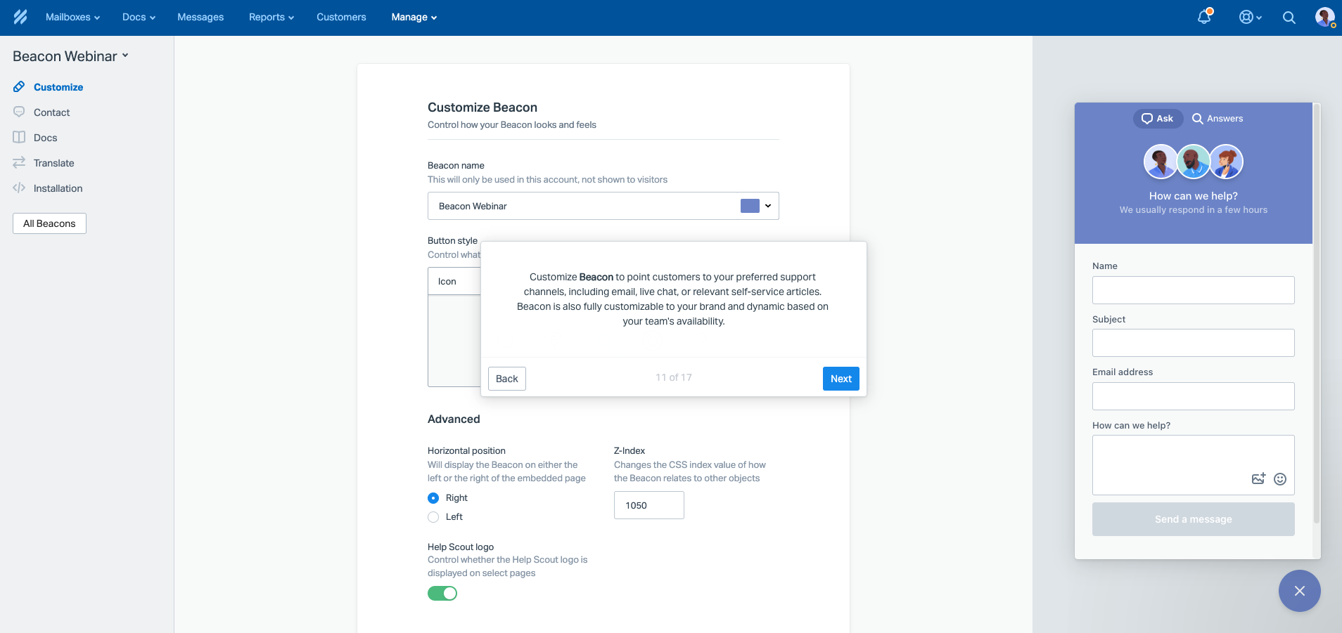Open the notifications bell
The width and height of the screenshot is (1342, 633).
click(x=1204, y=17)
